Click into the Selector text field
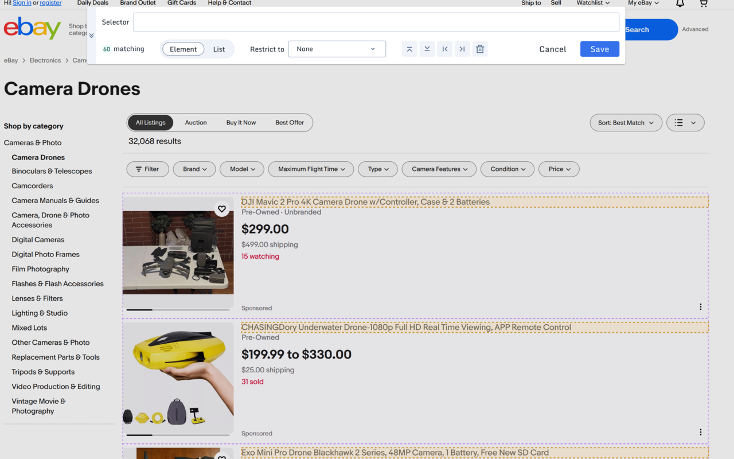 (x=376, y=22)
